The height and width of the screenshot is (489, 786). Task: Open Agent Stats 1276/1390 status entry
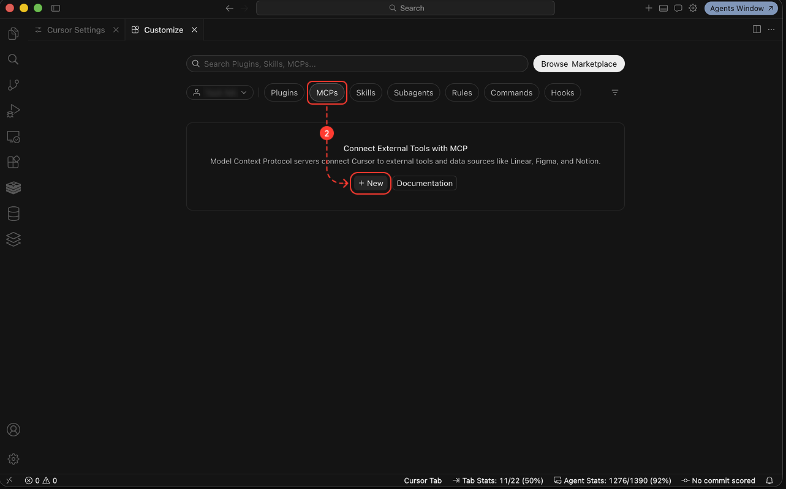tap(612, 480)
